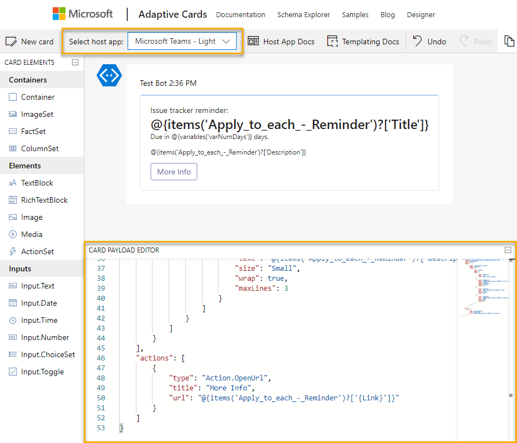The width and height of the screenshot is (517, 443).
Task: Open the Schema Explorer page
Action: 303,15
